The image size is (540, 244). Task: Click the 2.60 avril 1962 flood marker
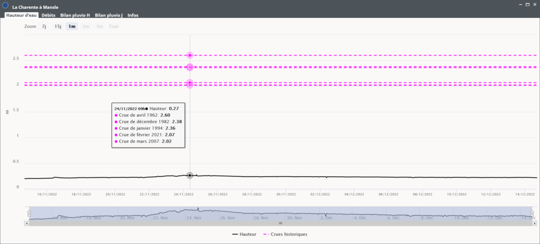tap(190, 55)
